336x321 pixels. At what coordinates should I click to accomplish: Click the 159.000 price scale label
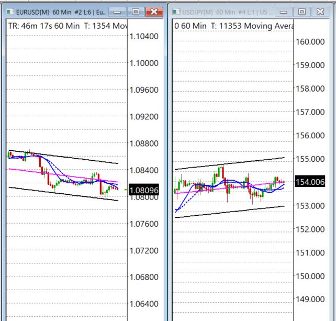point(310,65)
